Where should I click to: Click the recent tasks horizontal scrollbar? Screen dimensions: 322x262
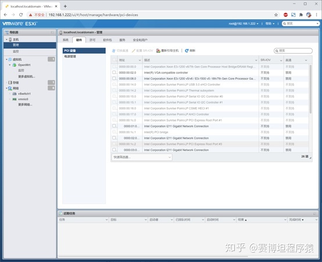153,256
